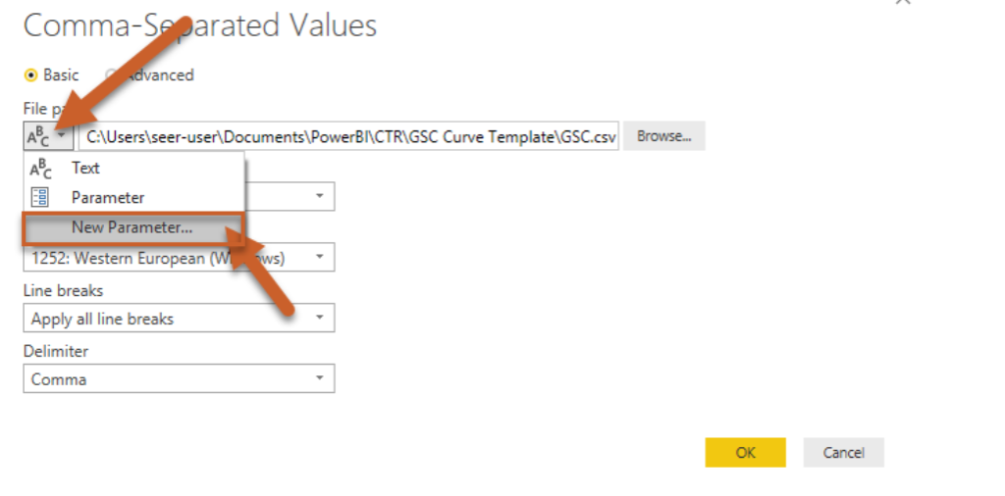Switch to the Advanced radio option
Screen dimensions: 1005x496
tap(113, 74)
